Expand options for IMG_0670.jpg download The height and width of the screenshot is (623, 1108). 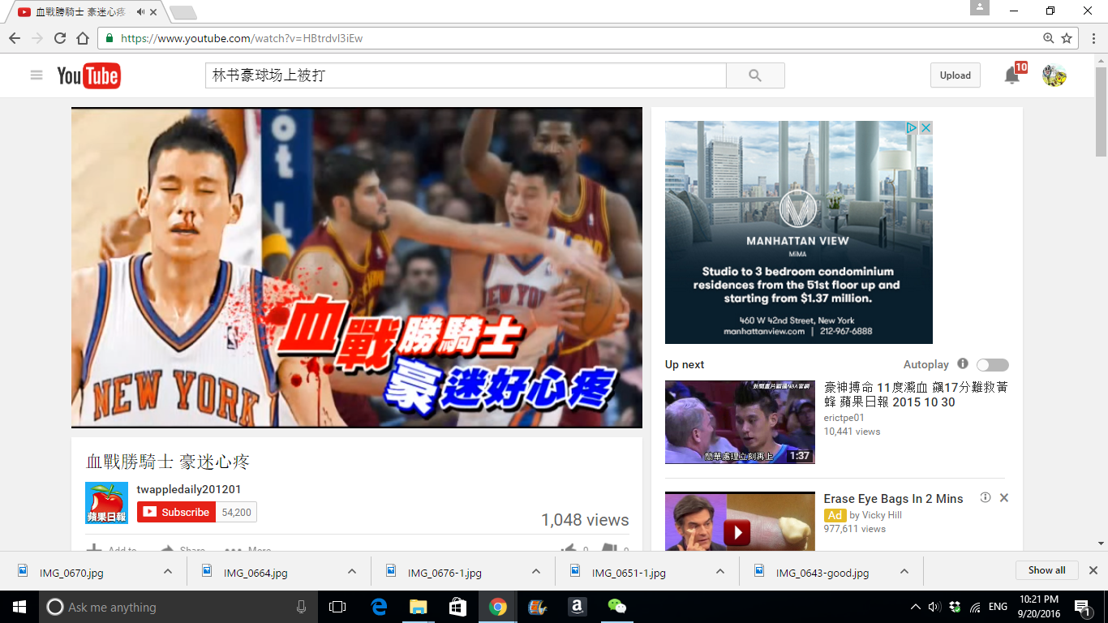pyautogui.click(x=168, y=572)
